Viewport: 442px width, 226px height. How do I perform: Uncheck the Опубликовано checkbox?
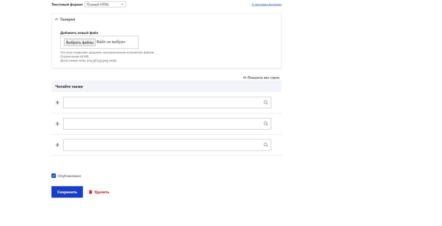53,176
